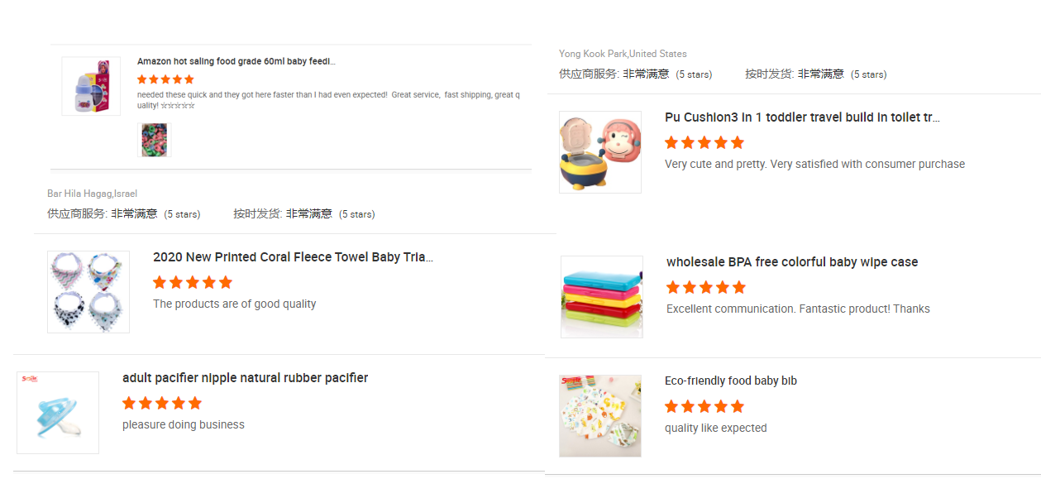Open the coral fleece bibs product image
Viewport: 1041px width, 498px height.
pos(88,292)
